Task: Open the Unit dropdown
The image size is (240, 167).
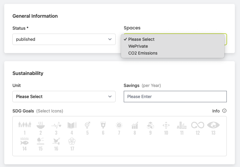Action: point(64,97)
